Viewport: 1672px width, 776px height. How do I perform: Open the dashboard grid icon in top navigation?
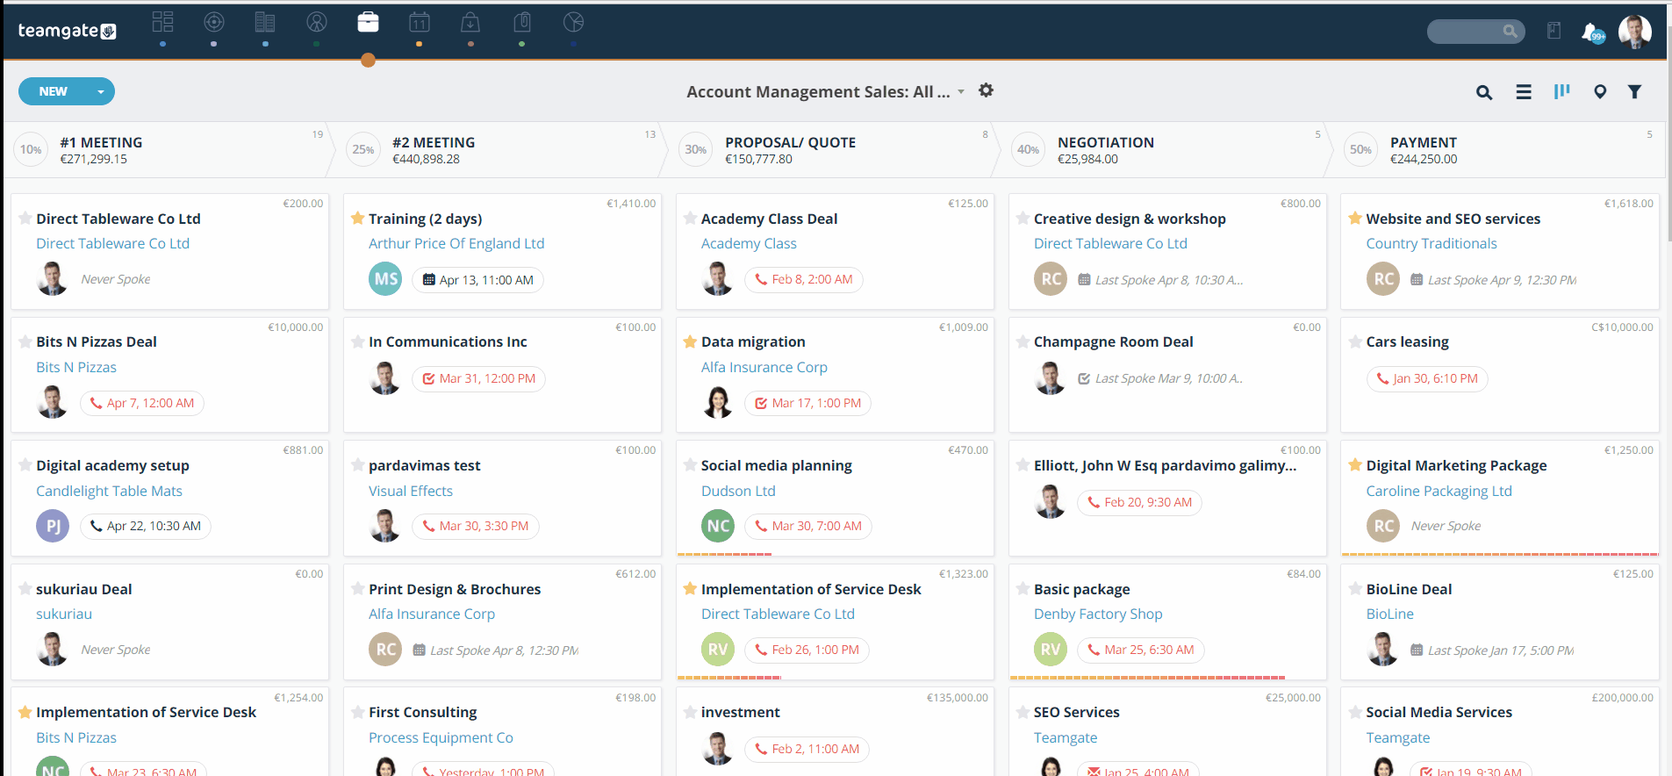tap(162, 22)
